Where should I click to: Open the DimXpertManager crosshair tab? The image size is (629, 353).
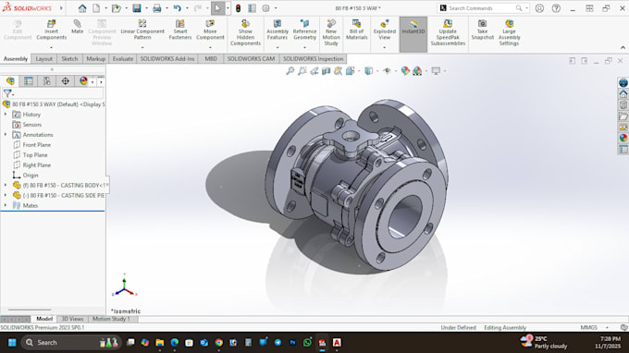(65, 81)
